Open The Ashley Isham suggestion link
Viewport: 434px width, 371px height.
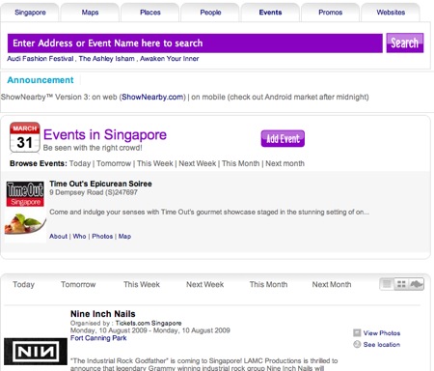107,59
